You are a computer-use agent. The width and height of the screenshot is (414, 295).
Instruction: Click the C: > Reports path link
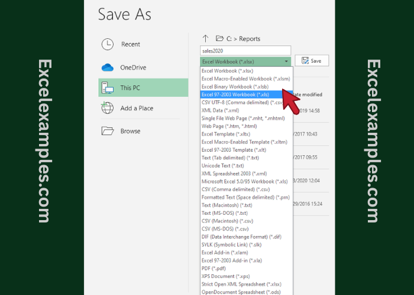pos(243,38)
